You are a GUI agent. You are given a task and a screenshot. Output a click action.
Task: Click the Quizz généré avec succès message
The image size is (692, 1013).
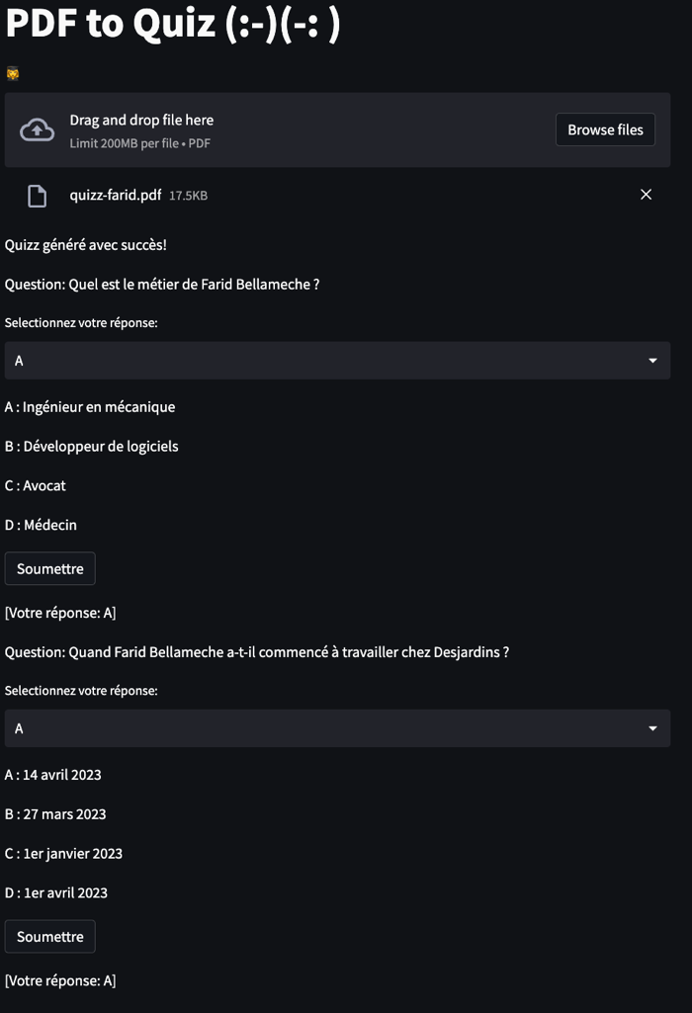(85, 245)
